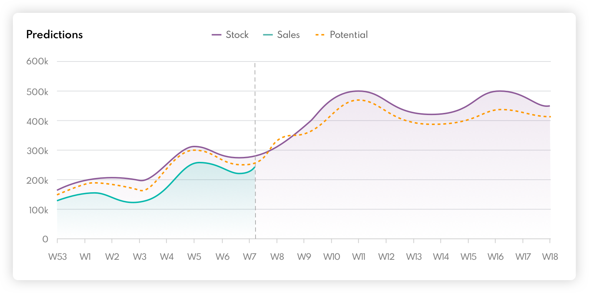Screen dimensions: 589x293
Task: Select the W53 label on the x-axis
Action: pos(58,257)
